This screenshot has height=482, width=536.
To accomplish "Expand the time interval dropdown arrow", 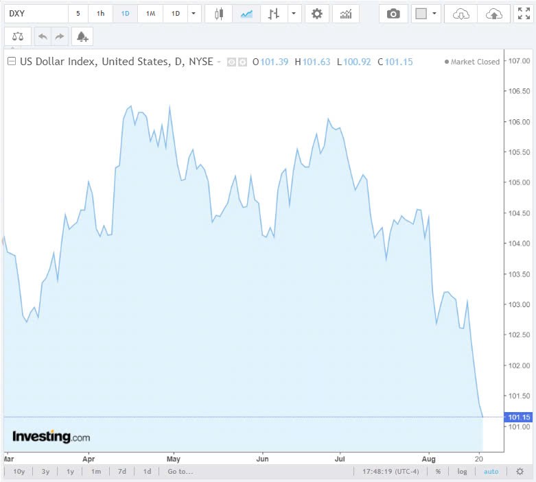I will coord(195,14).
